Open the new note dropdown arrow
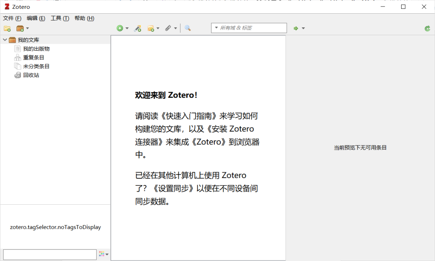Image resolution: width=435 pixels, height=261 pixels. [158, 28]
